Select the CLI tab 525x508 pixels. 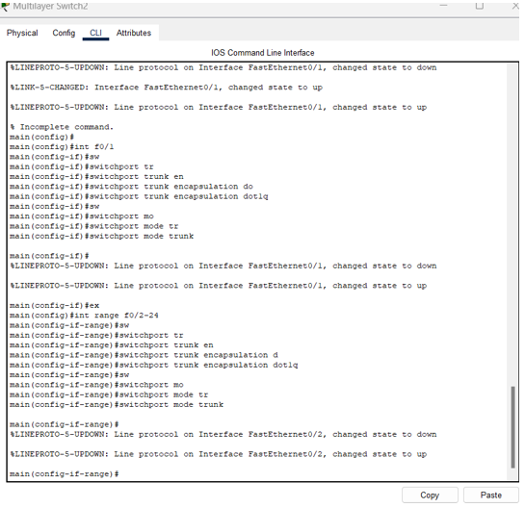point(95,33)
